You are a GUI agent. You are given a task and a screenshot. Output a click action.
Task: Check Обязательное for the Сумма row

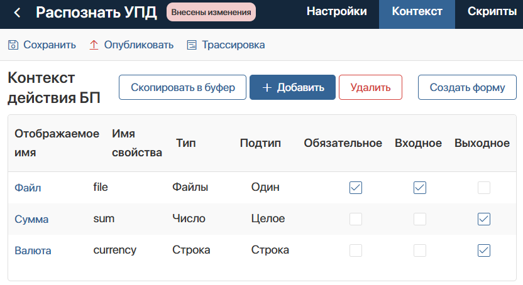[356, 219]
